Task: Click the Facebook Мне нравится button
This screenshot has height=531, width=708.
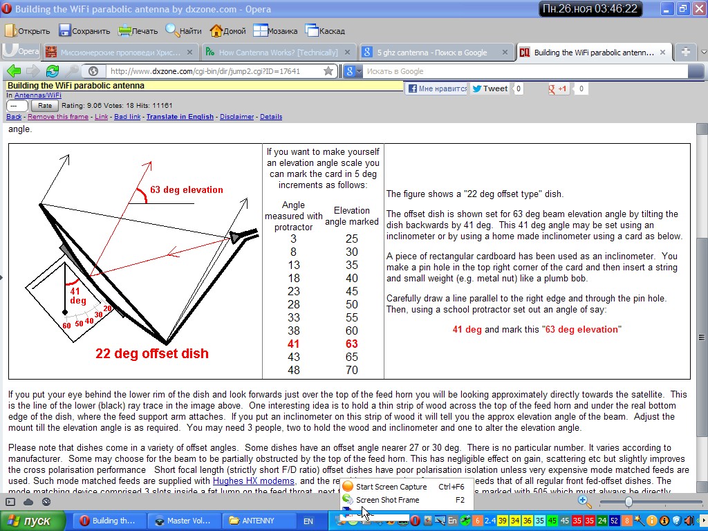Action: [437, 88]
